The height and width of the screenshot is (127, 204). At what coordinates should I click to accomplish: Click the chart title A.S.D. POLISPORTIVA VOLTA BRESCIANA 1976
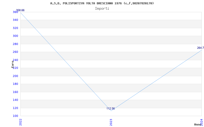(102, 3)
